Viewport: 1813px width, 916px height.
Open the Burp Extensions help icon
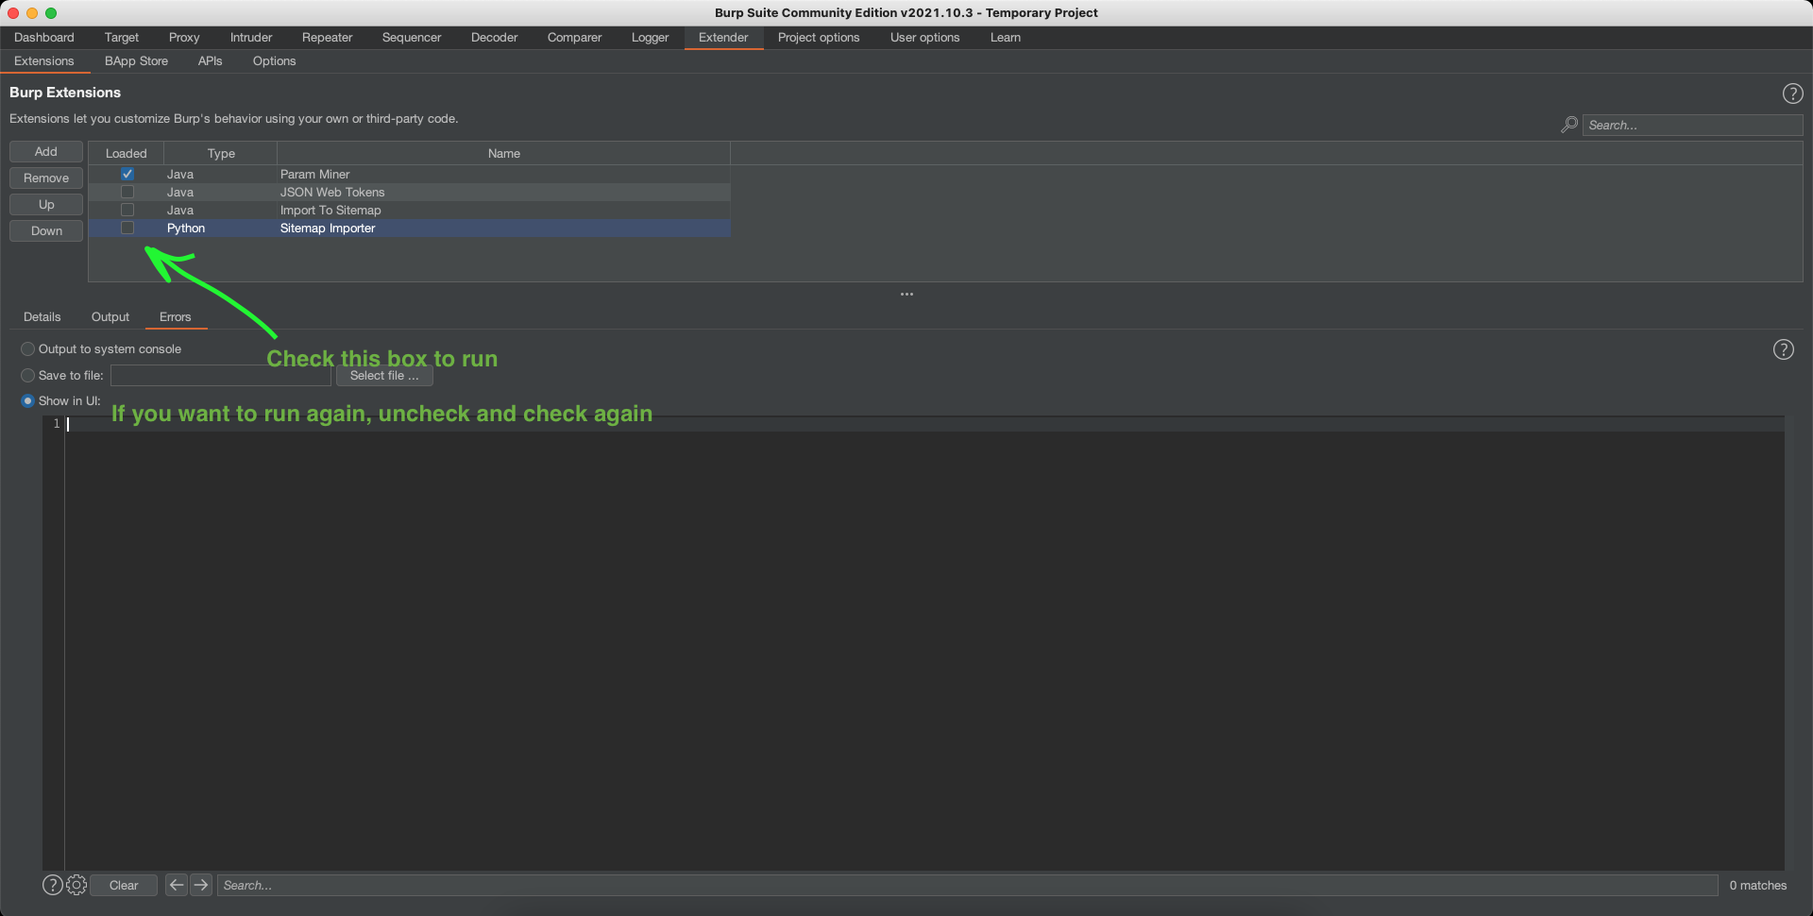(x=1792, y=93)
